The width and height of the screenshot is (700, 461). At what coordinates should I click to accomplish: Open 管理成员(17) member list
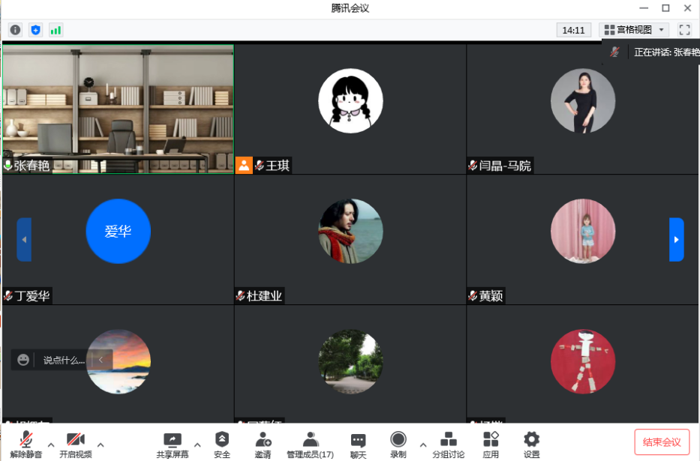click(310, 444)
